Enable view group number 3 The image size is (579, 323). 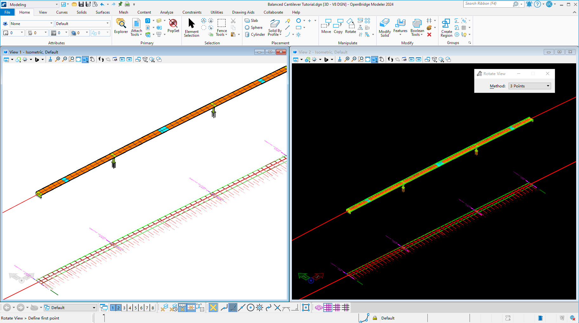pos(124,307)
